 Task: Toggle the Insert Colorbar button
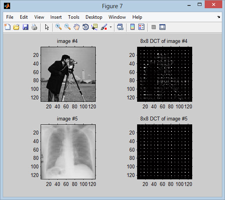coord(132,27)
